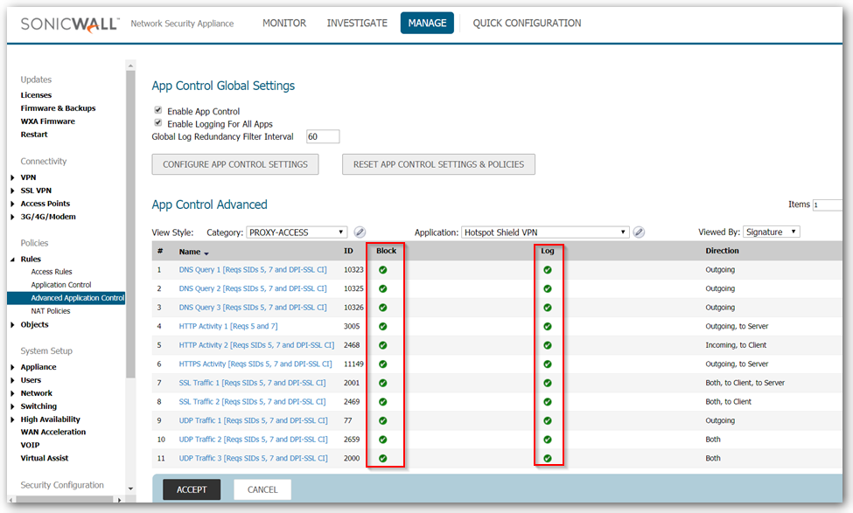The image size is (853, 513).
Task: Click the Log icon for UDP Traffic 3
Action: click(x=548, y=458)
